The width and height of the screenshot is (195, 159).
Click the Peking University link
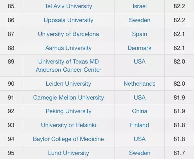coord(68,111)
